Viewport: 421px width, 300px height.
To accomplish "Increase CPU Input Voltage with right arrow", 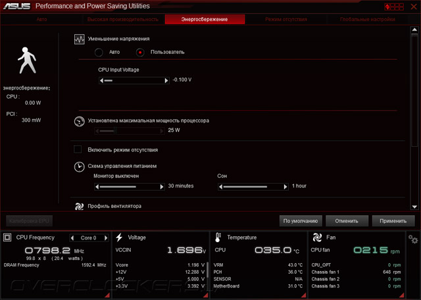I will click(x=166, y=80).
